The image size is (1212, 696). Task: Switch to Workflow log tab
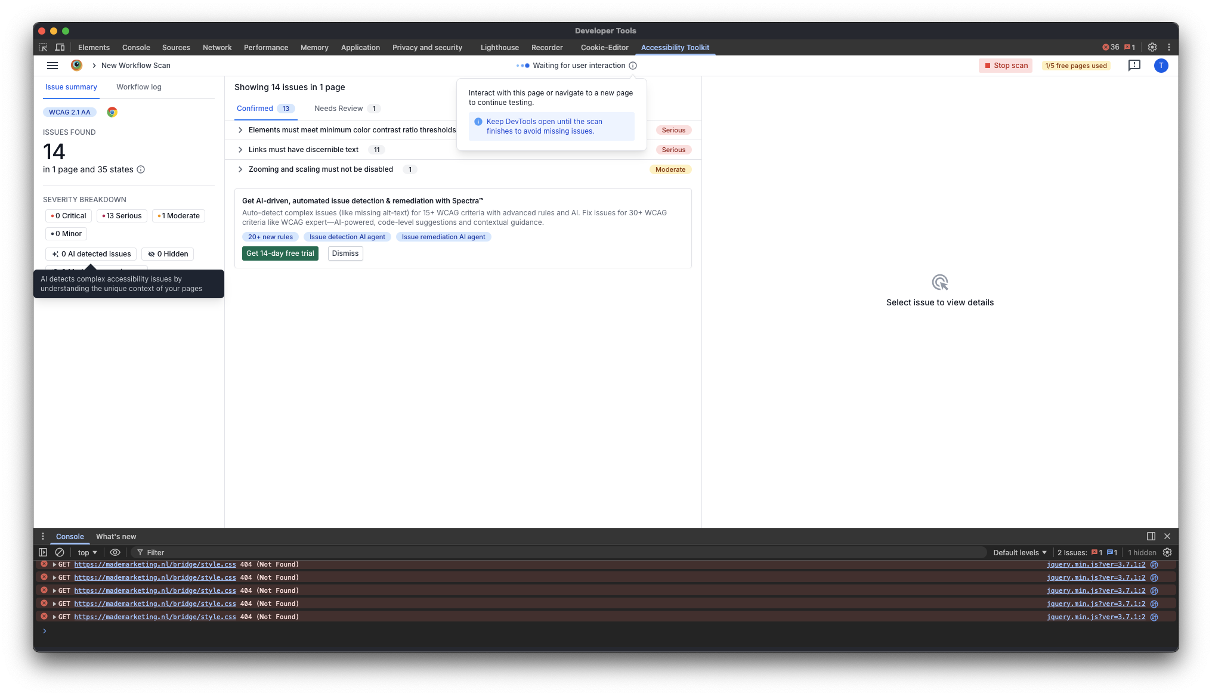[138, 87]
